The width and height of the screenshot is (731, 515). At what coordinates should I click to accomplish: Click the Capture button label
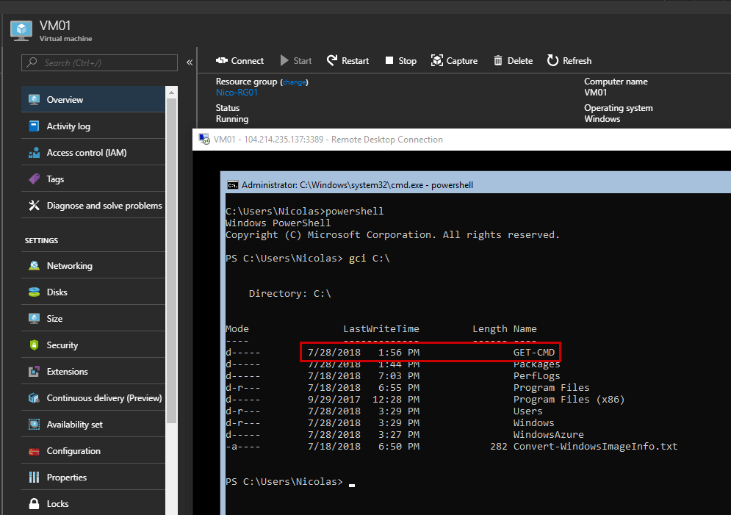[x=462, y=61]
